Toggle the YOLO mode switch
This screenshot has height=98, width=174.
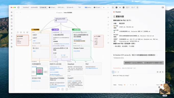click(161, 85)
